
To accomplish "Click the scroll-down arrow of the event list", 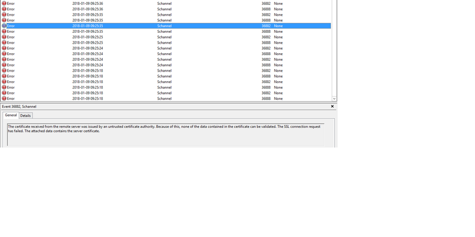I will [x=334, y=98].
